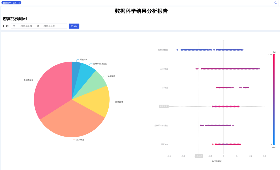Select the 数据科学: 结果 tab
280x170 pixels.
tap(11, 3)
